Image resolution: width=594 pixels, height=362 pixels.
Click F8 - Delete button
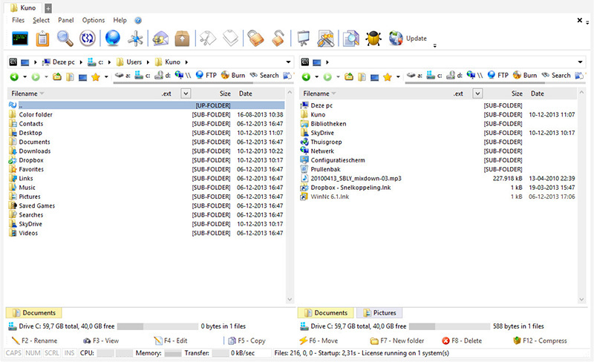point(462,340)
